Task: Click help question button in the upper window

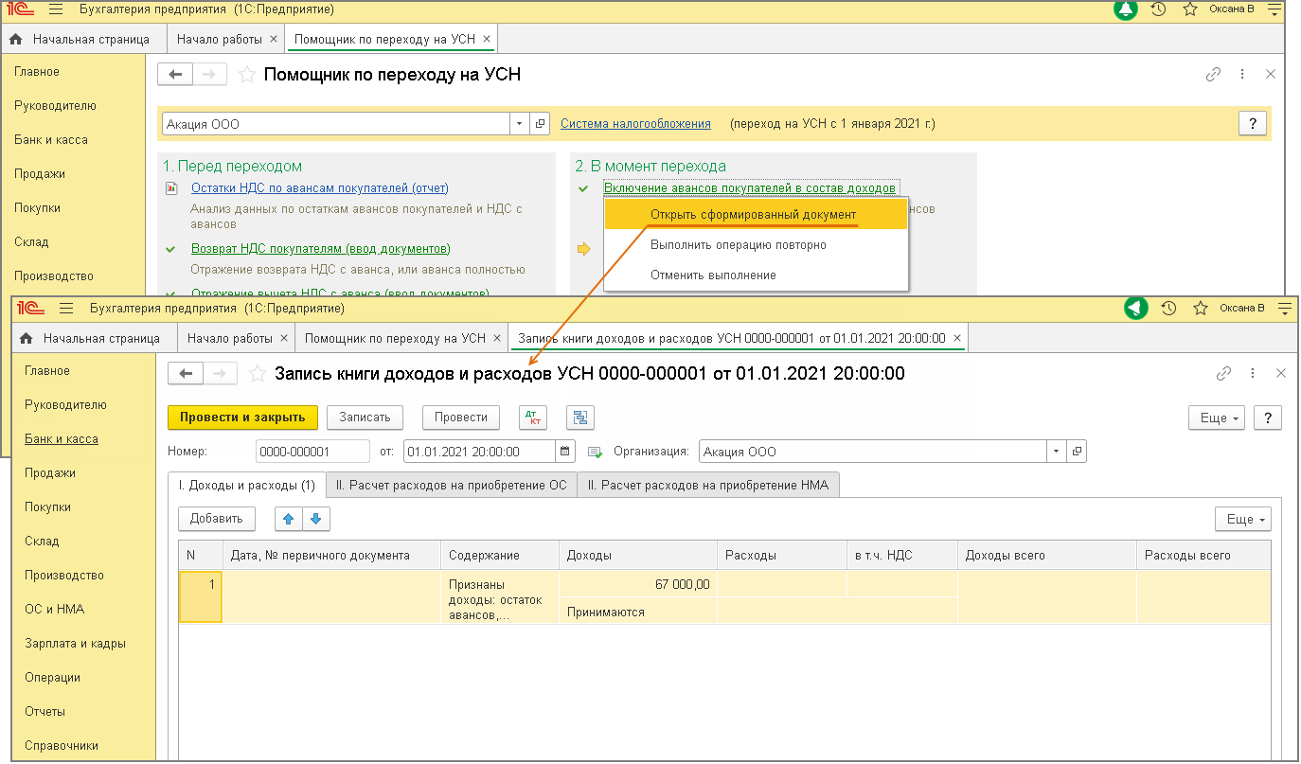Action: point(1253,124)
